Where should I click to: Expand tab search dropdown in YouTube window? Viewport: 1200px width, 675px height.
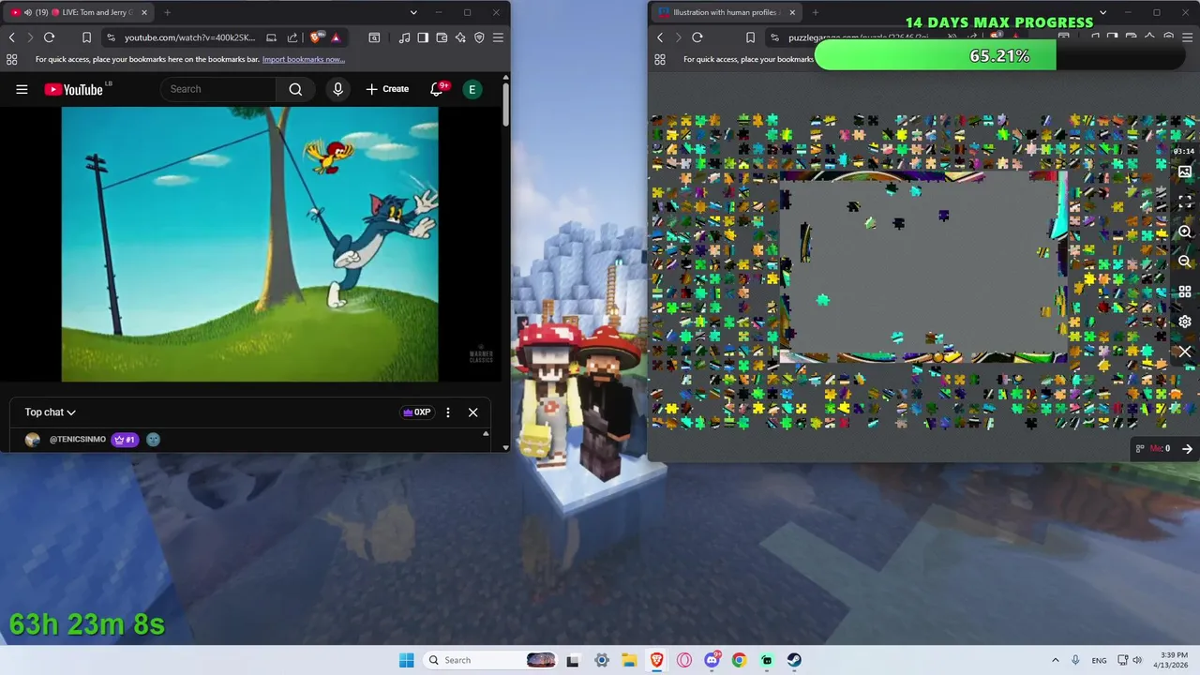click(413, 12)
